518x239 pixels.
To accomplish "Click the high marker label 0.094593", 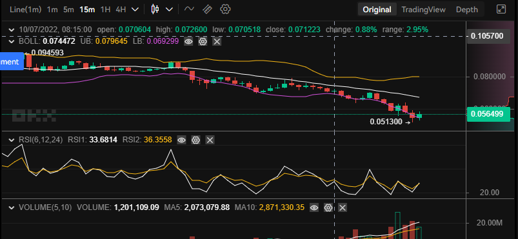I will click(x=47, y=52).
